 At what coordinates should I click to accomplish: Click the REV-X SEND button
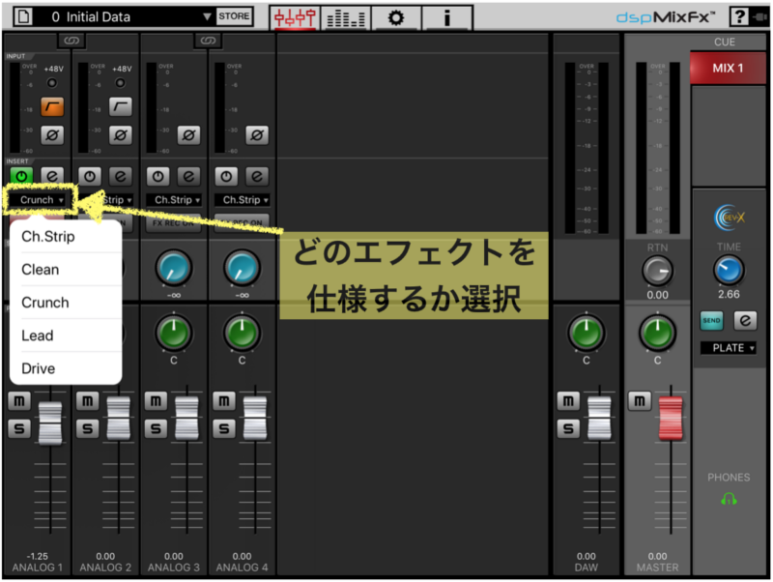[x=711, y=321]
